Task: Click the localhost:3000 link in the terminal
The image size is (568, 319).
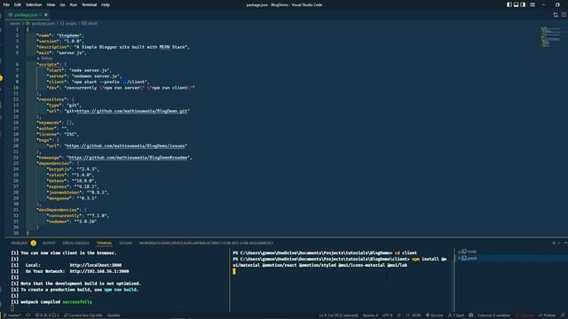Action: coord(96,265)
